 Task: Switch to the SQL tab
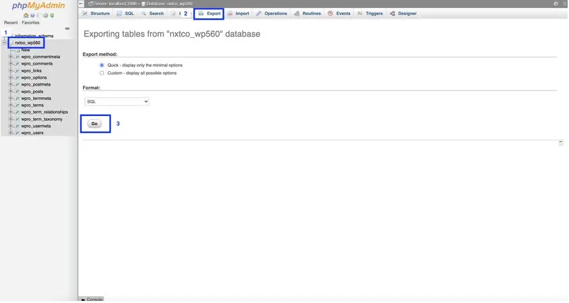point(125,13)
